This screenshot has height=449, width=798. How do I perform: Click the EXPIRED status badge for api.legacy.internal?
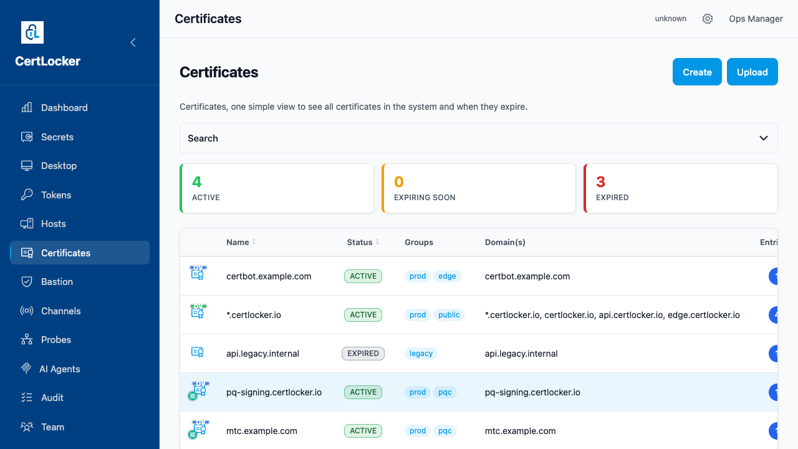pyautogui.click(x=363, y=354)
